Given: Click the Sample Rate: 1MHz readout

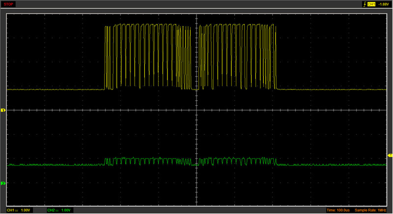Looking at the screenshot, I should [370, 210].
